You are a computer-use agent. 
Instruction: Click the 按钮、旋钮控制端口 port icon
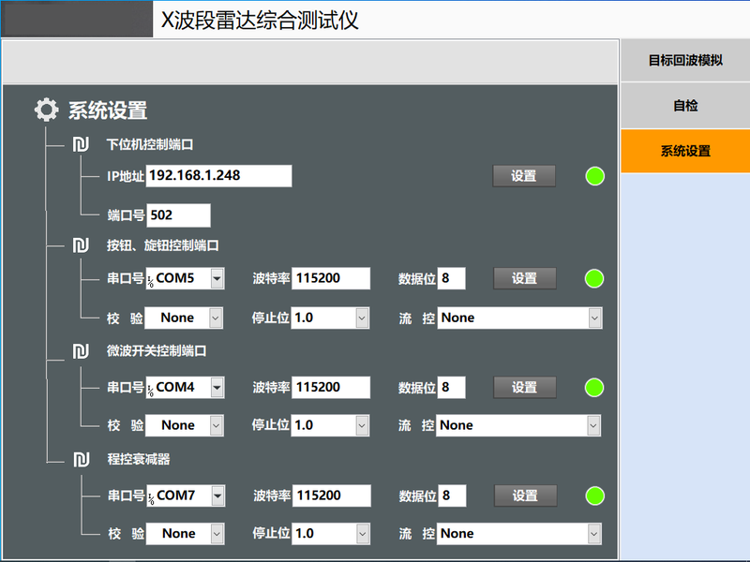tap(81, 245)
